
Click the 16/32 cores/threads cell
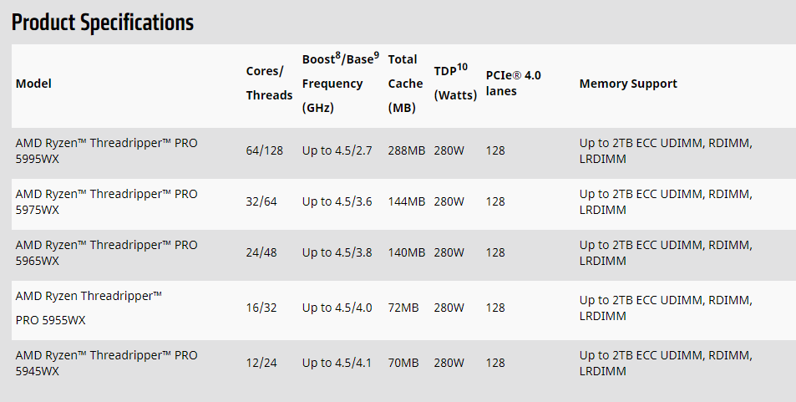pyautogui.click(x=261, y=308)
